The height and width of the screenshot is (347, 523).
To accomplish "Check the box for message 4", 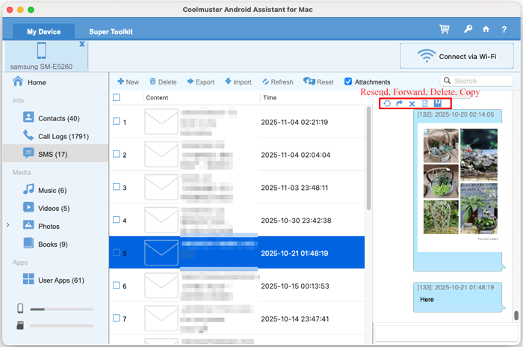I will pos(117,219).
